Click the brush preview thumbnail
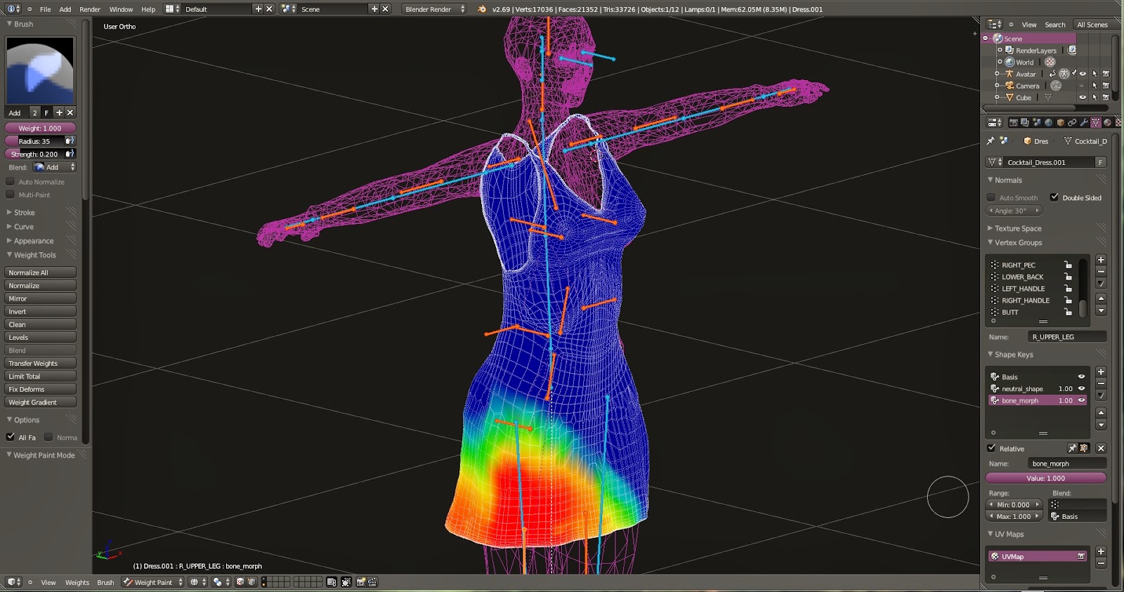Image resolution: width=1124 pixels, height=592 pixels. pos(40,70)
